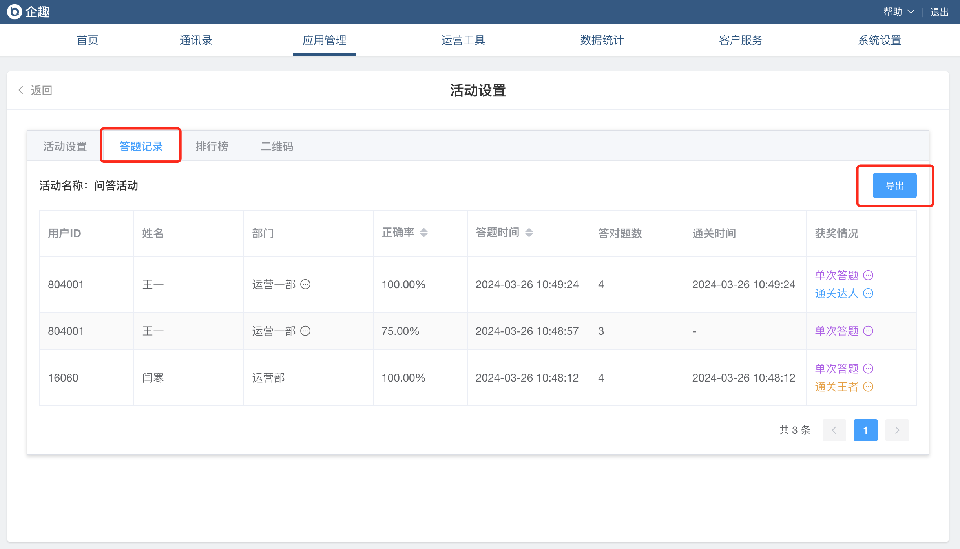960x549 pixels.
Task: Click the info icon next to 通关王者
Action: [x=868, y=387]
